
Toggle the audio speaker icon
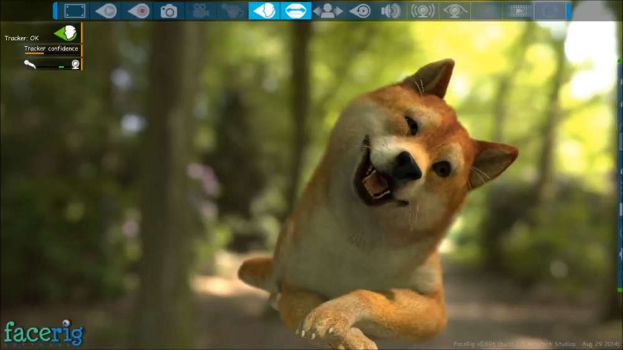391,11
